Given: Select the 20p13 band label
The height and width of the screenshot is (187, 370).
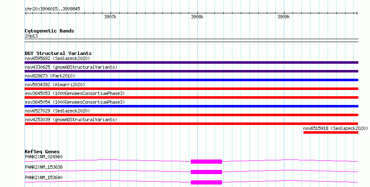Looking at the screenshot, I should coord(31,36).
